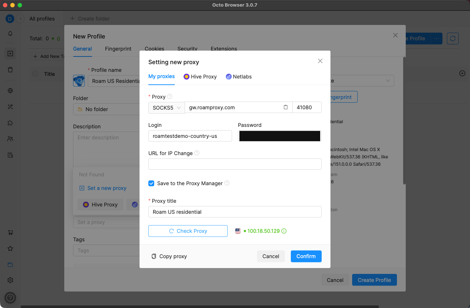Click the info icon after IP 100.18.50.129
This screenshot has width=470, height=308.
coord(284,231)
